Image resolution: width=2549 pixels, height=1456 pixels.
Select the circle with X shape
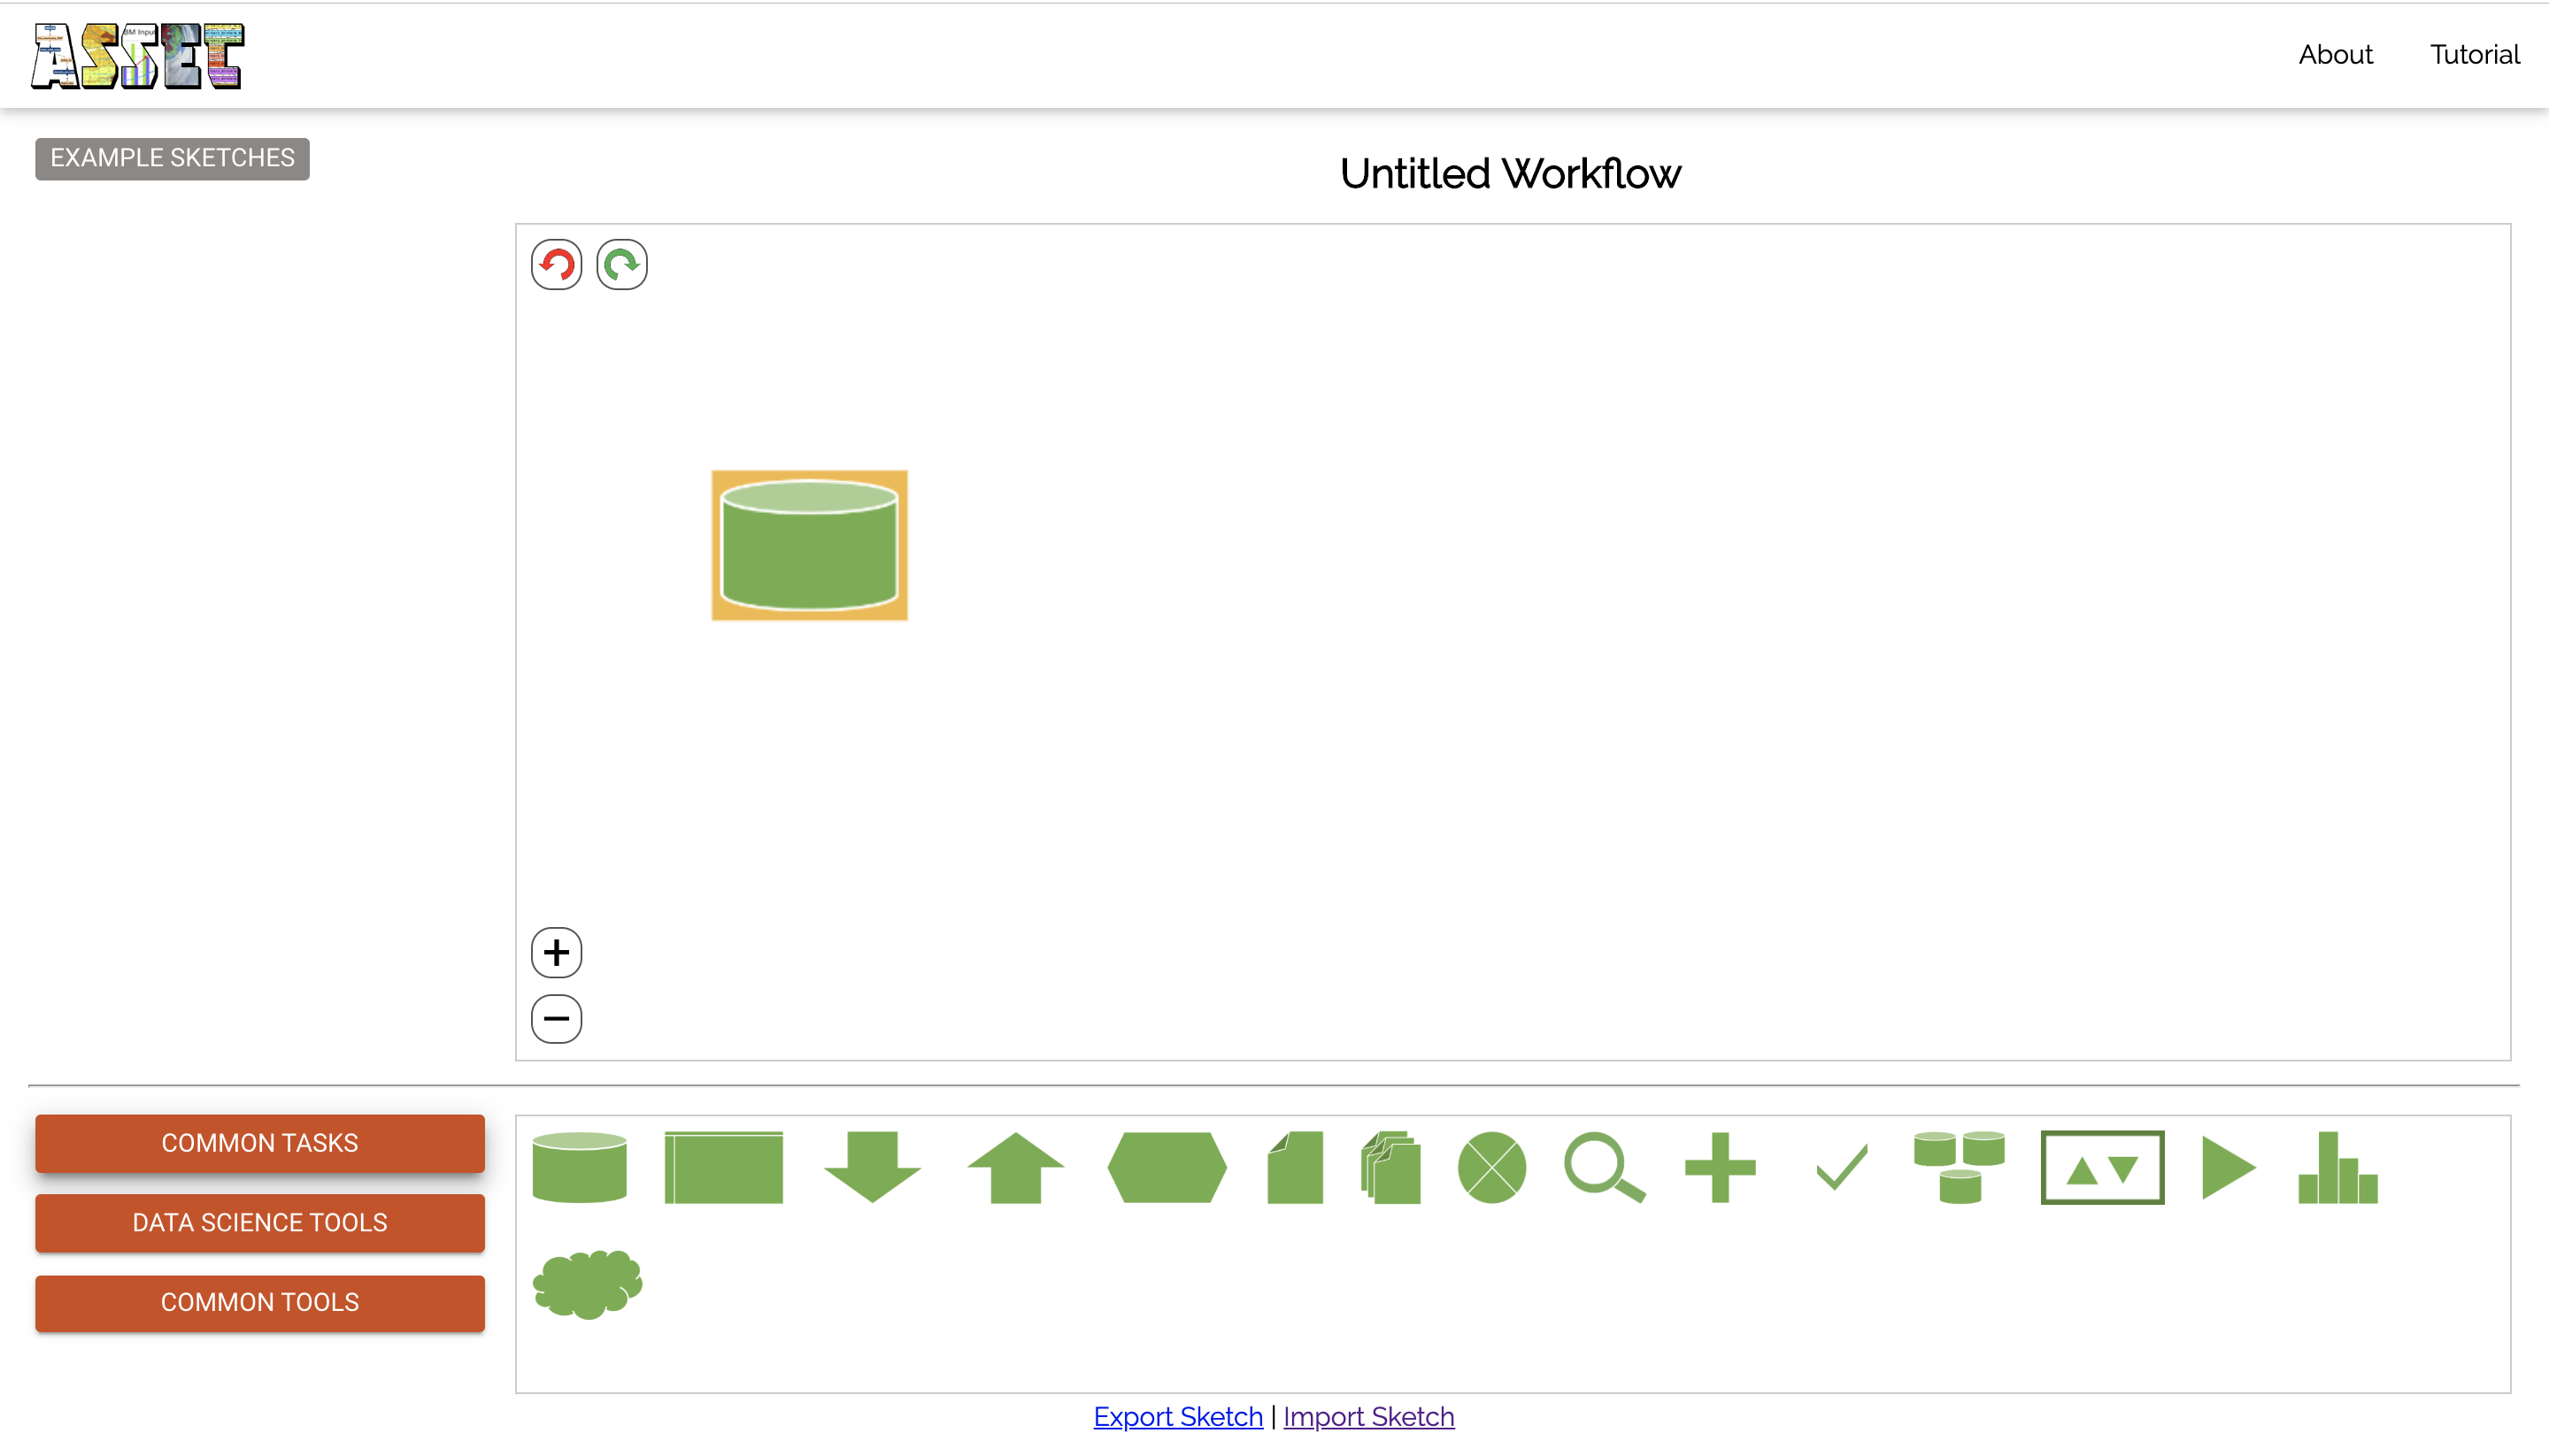click(1490, 1167)
